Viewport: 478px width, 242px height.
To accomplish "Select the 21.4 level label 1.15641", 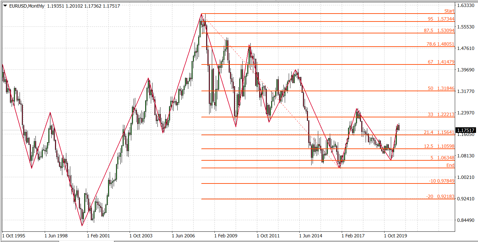I will coord(440,132).
